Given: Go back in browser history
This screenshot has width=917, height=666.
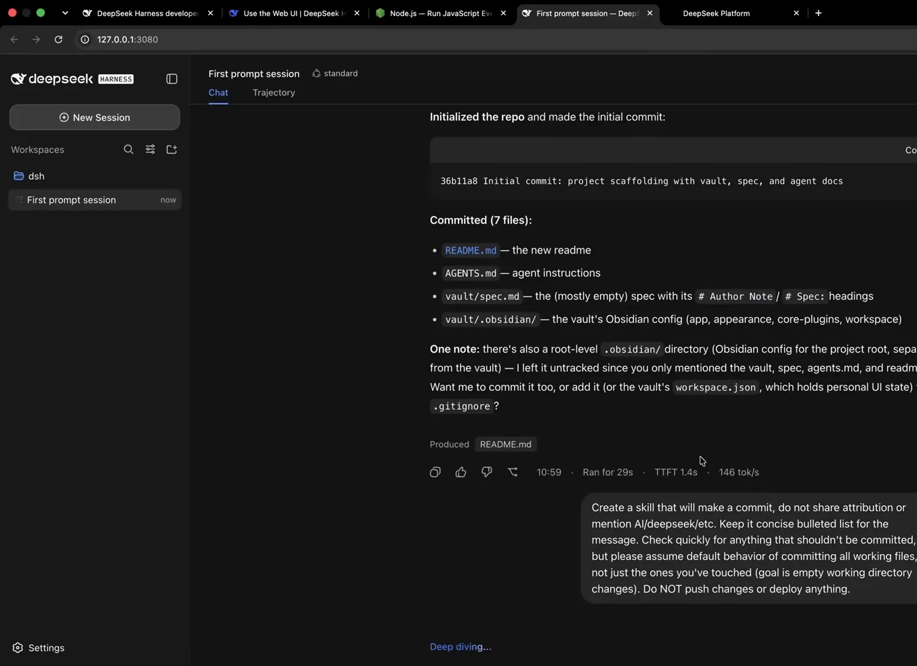Looking at the screenshot, I should [14, 40].
